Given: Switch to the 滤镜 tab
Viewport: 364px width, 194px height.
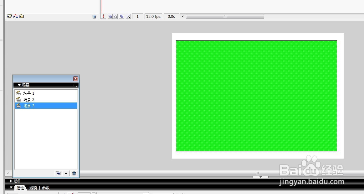Looking at the screenshot, I should [33, 188].
